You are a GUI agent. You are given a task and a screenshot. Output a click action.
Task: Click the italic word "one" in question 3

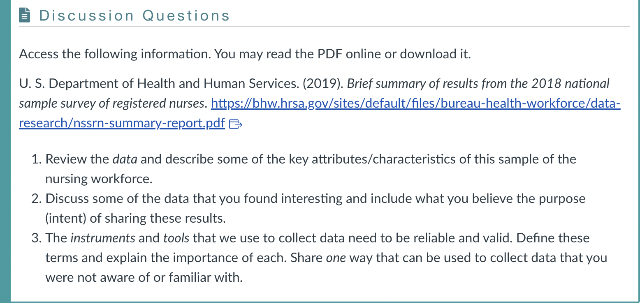click(x=335, y=258)
